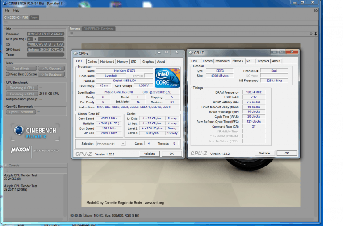Select Memory tab in right CPU-Z window
Image resolution: width=343 pixels, height=226 pixels.
coord(238,61)
